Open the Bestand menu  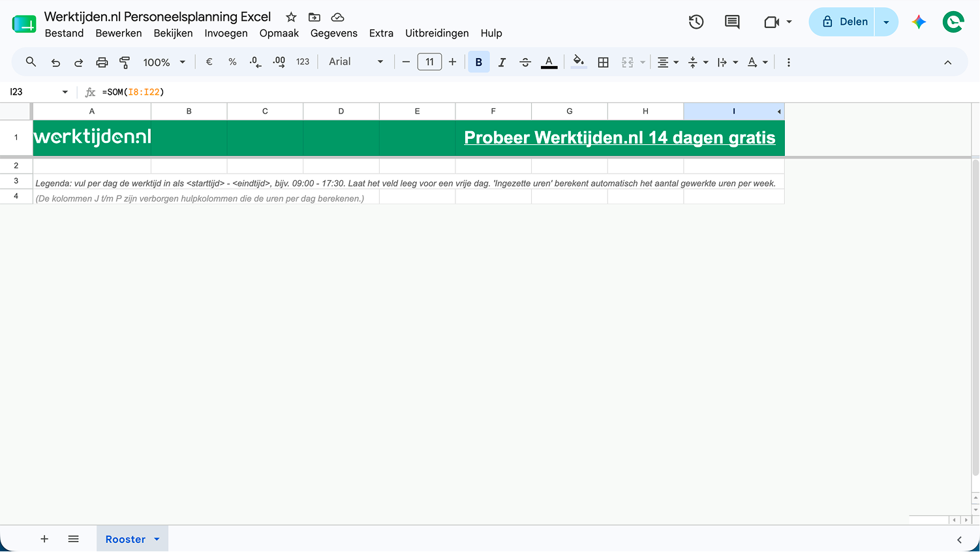(x=64, y=33)
